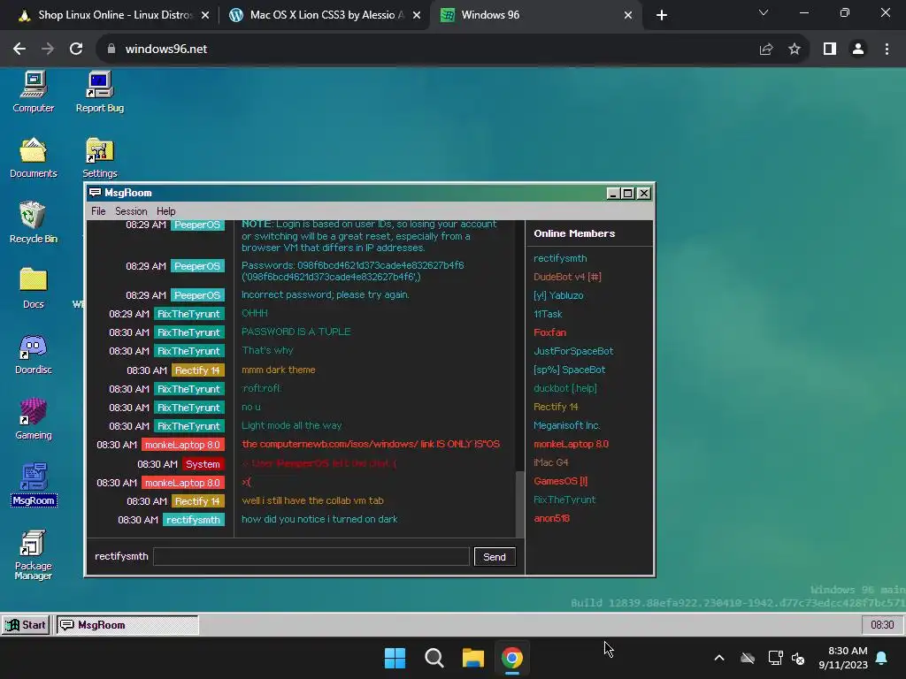This screenshot has height=679, width=906.
Task: Select Rectify 14 in Online Members list
Action: tap(556, 407)
